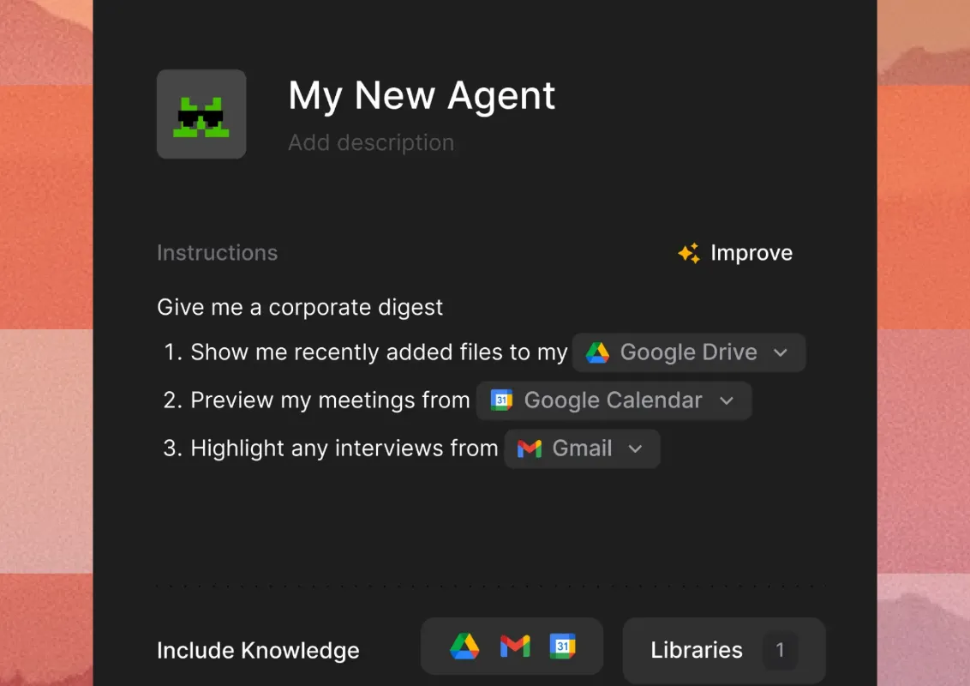Click the Improve instructions button
Screen dimensions: 970x686
point(735,253)
